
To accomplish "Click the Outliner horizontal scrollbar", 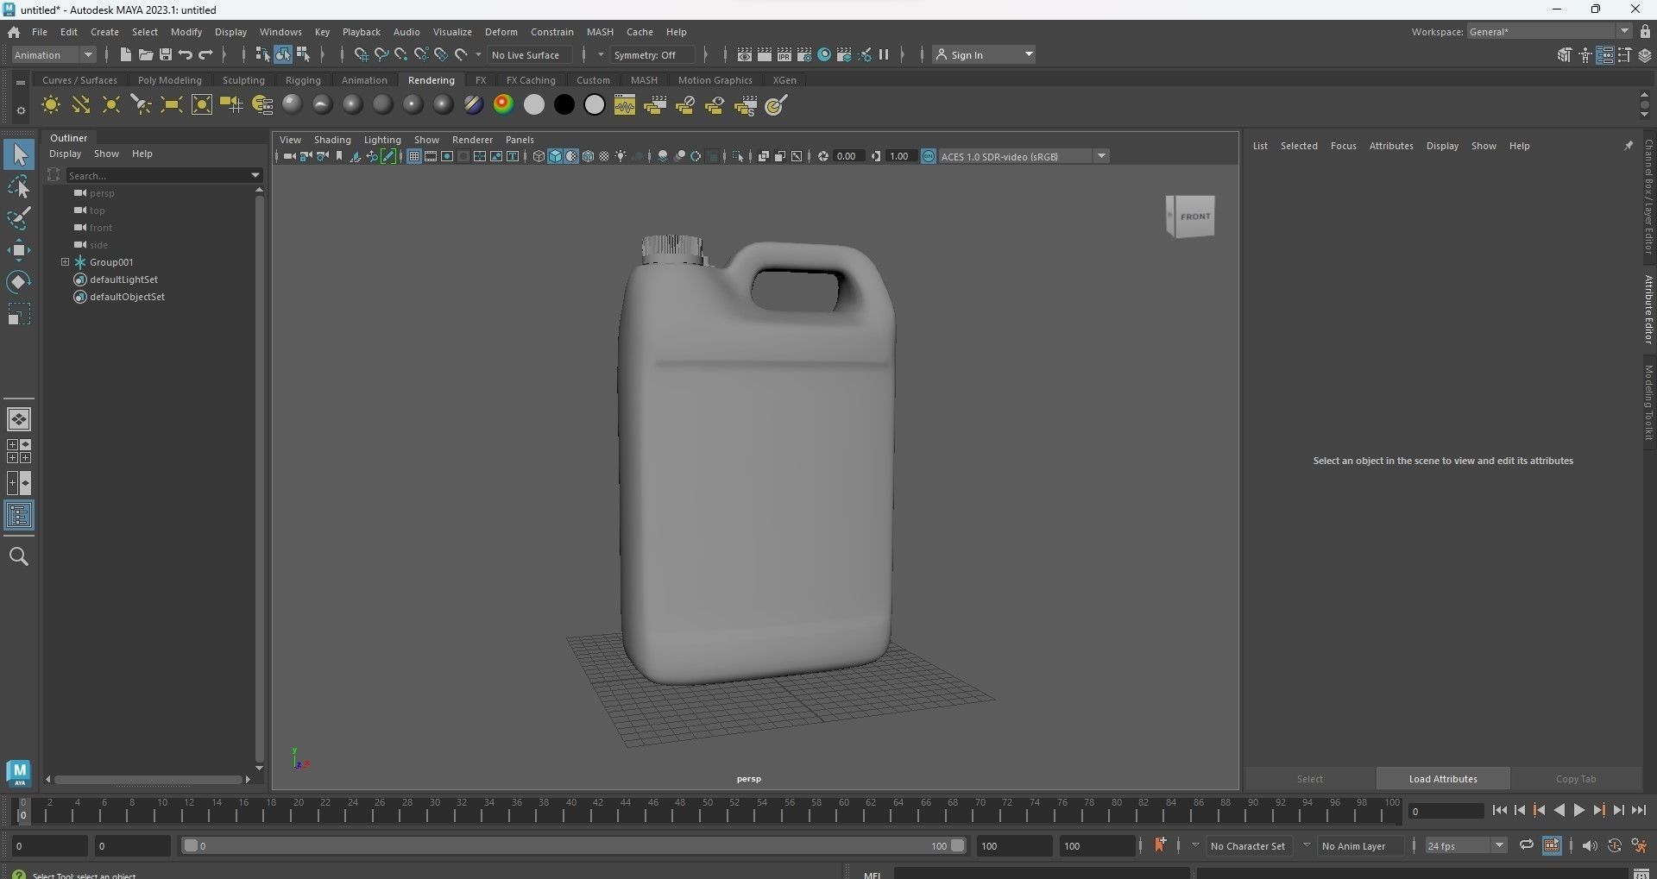I will (148, 780).
